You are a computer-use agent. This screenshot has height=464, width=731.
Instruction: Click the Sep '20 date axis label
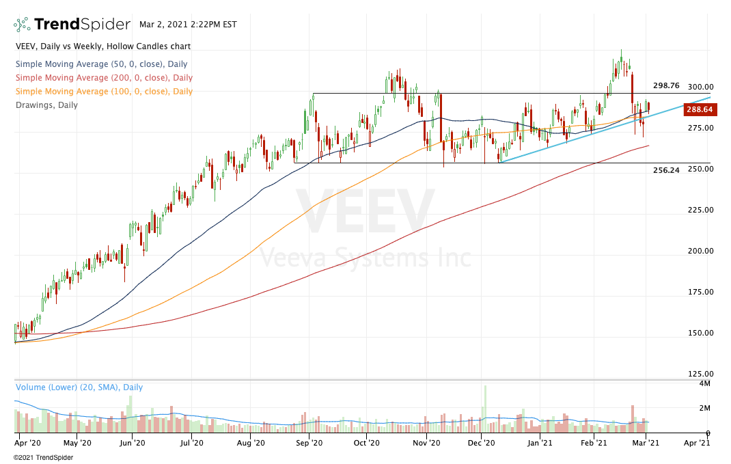(x=309, y=443)
